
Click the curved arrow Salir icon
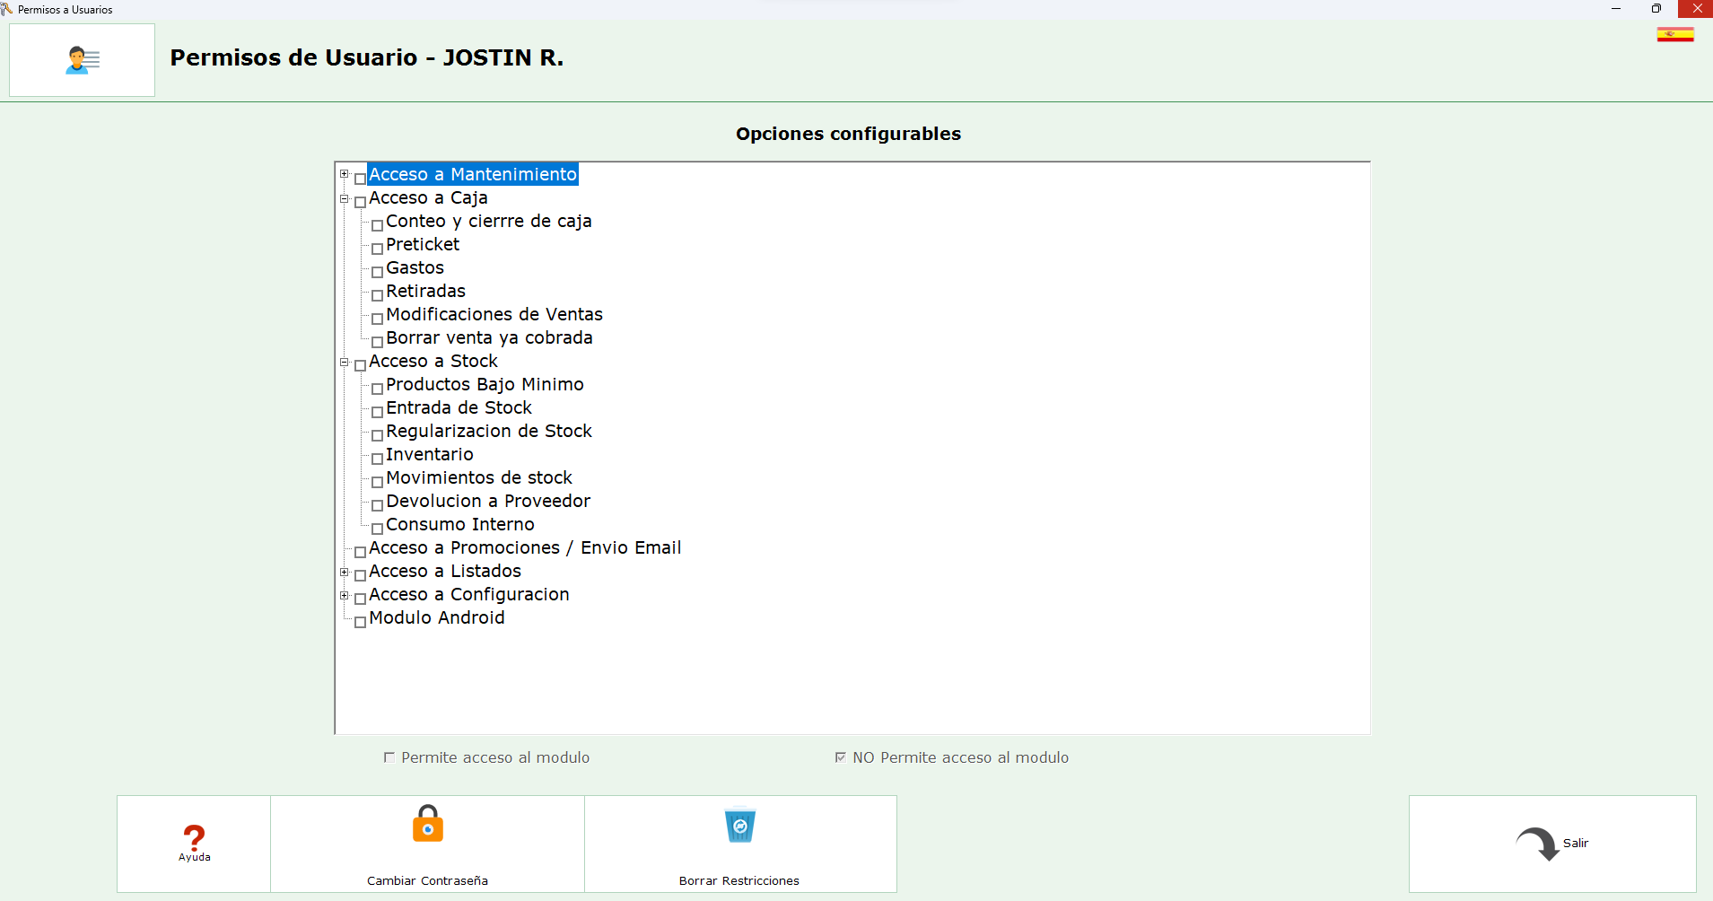(x=1537, y=844)
